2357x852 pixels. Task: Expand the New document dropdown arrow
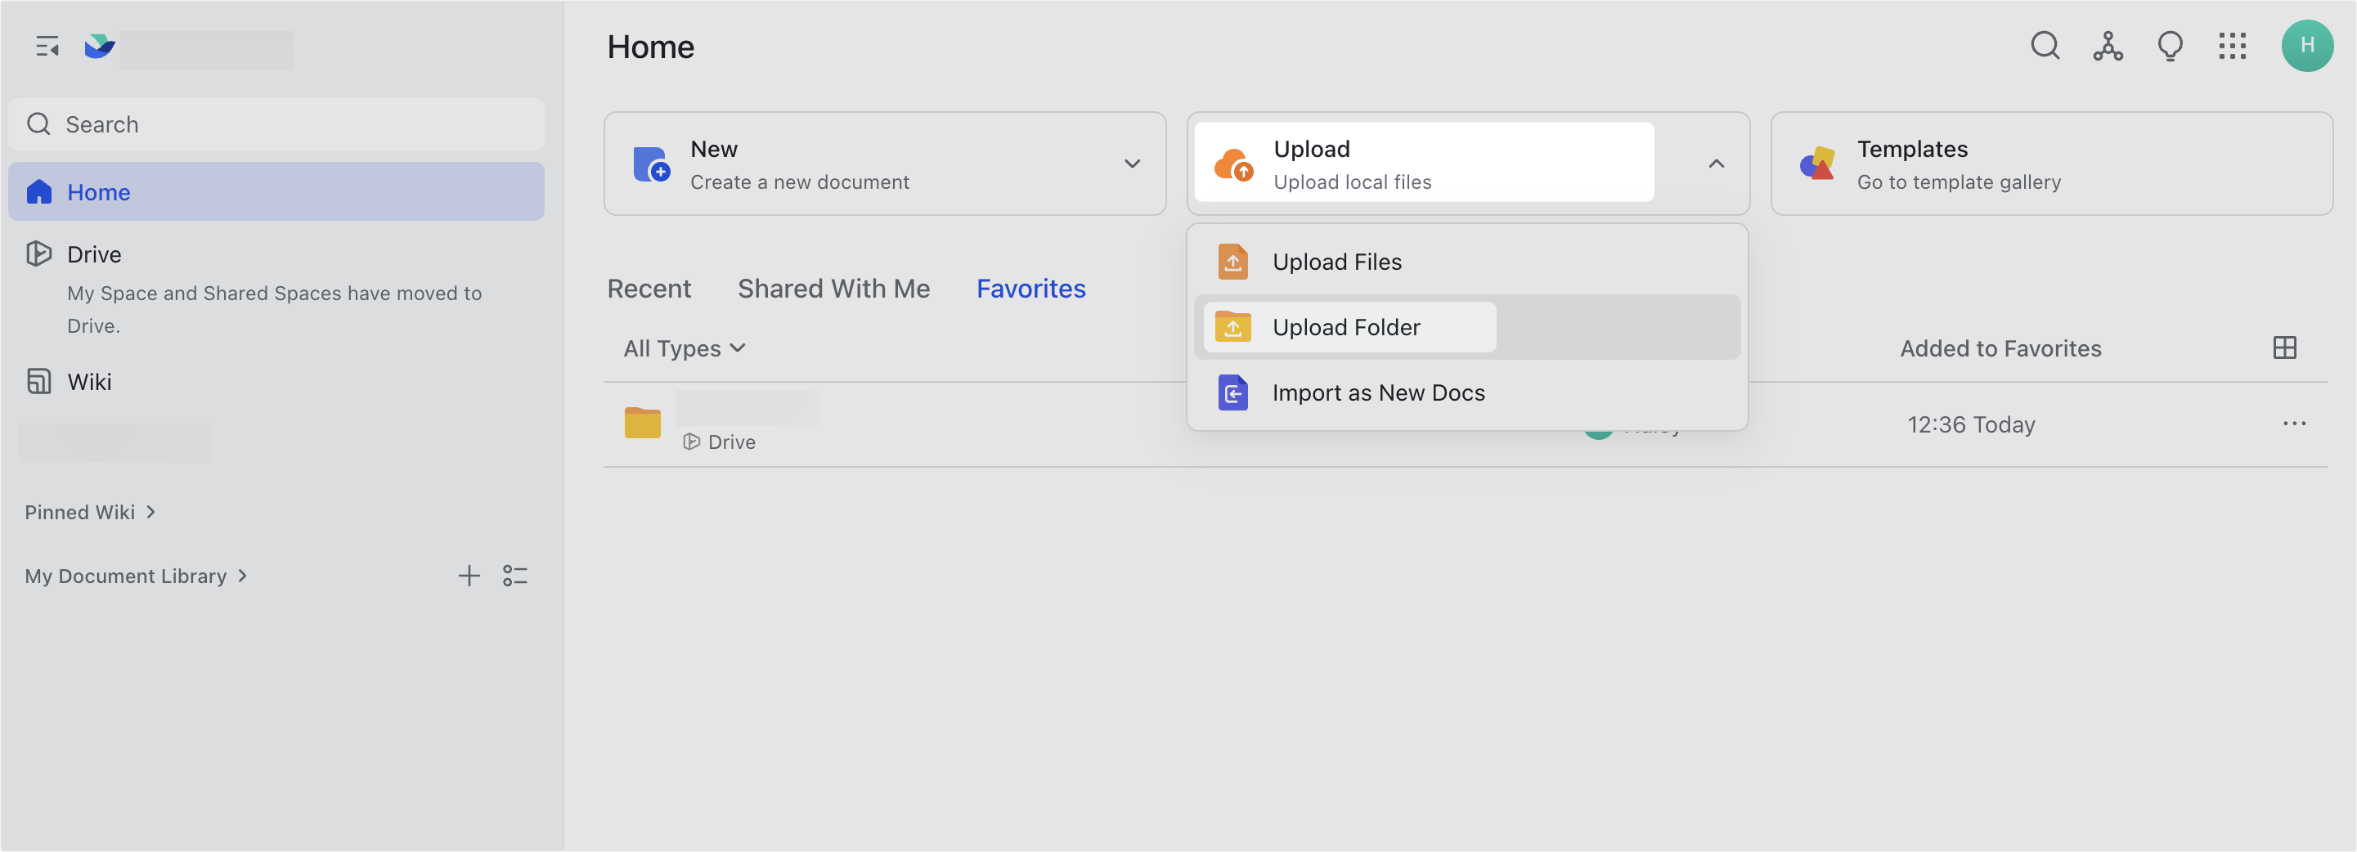(x=1132, y=164)
